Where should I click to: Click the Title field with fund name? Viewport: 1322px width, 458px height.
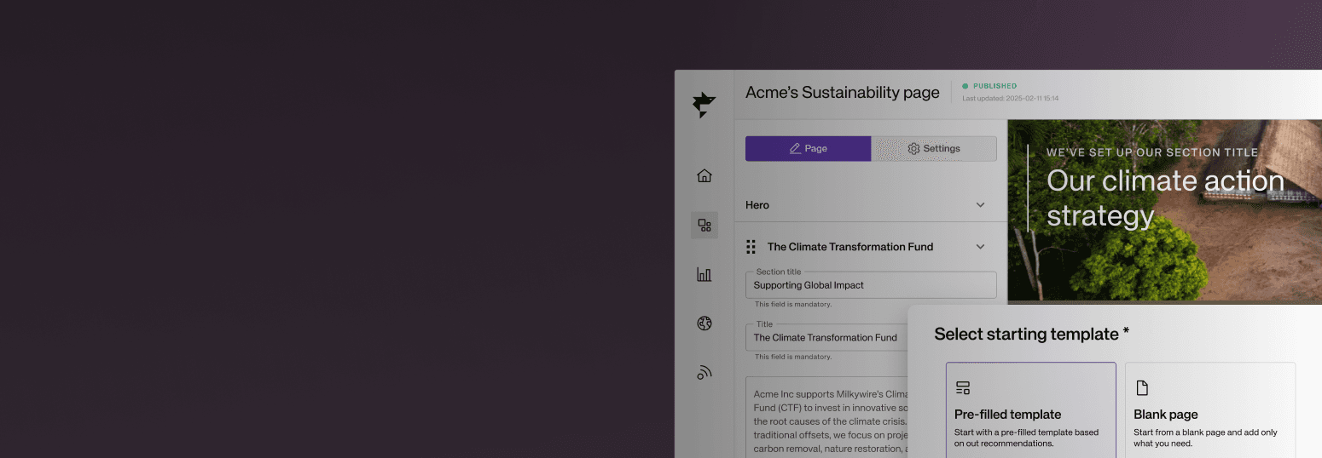(x=825, y=337)
